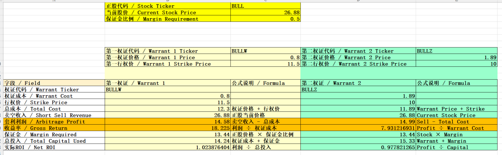
Task: Click the 26.88 value beside Current Stock Price label
Action: pyautogui.click(x=265, y=13)
